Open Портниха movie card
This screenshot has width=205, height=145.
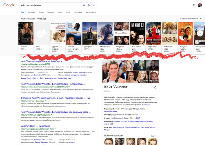(154, 38)
